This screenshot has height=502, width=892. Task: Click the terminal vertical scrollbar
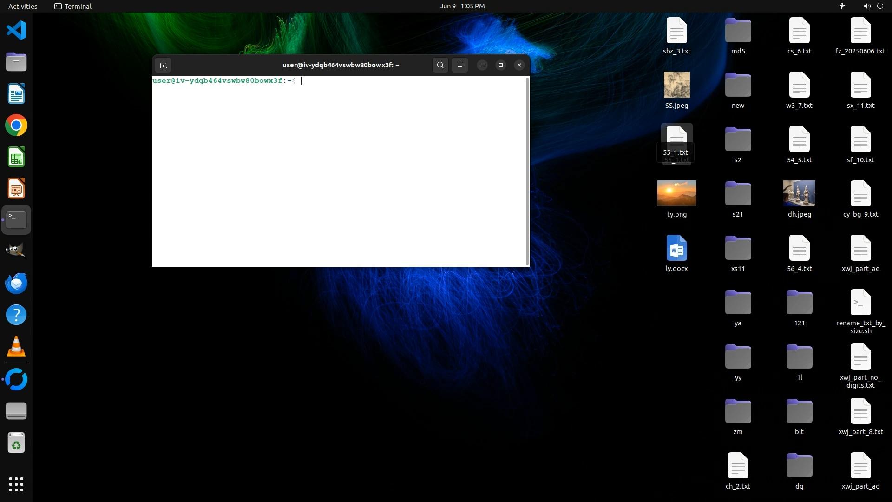point(527,171)
